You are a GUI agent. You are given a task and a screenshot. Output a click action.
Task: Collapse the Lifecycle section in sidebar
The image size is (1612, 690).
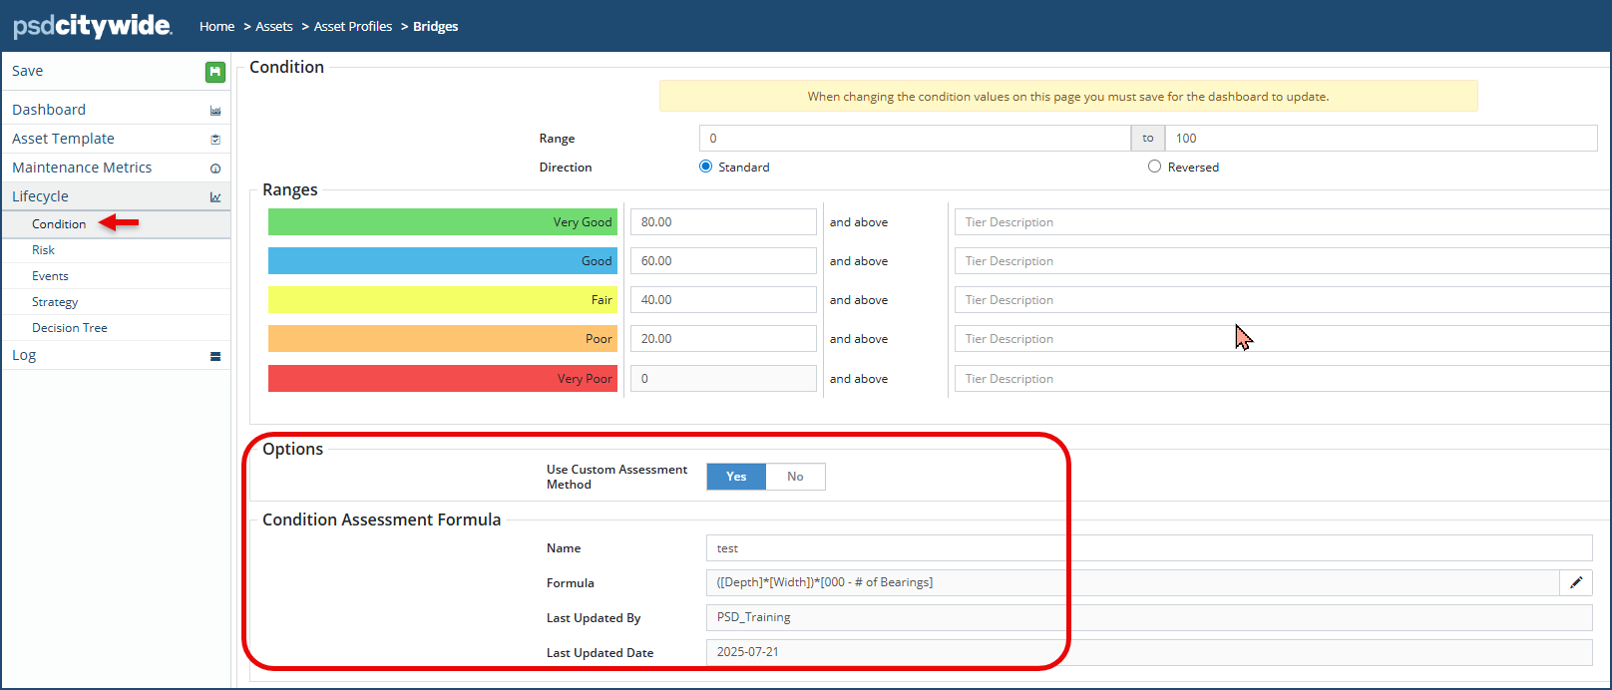41,196
